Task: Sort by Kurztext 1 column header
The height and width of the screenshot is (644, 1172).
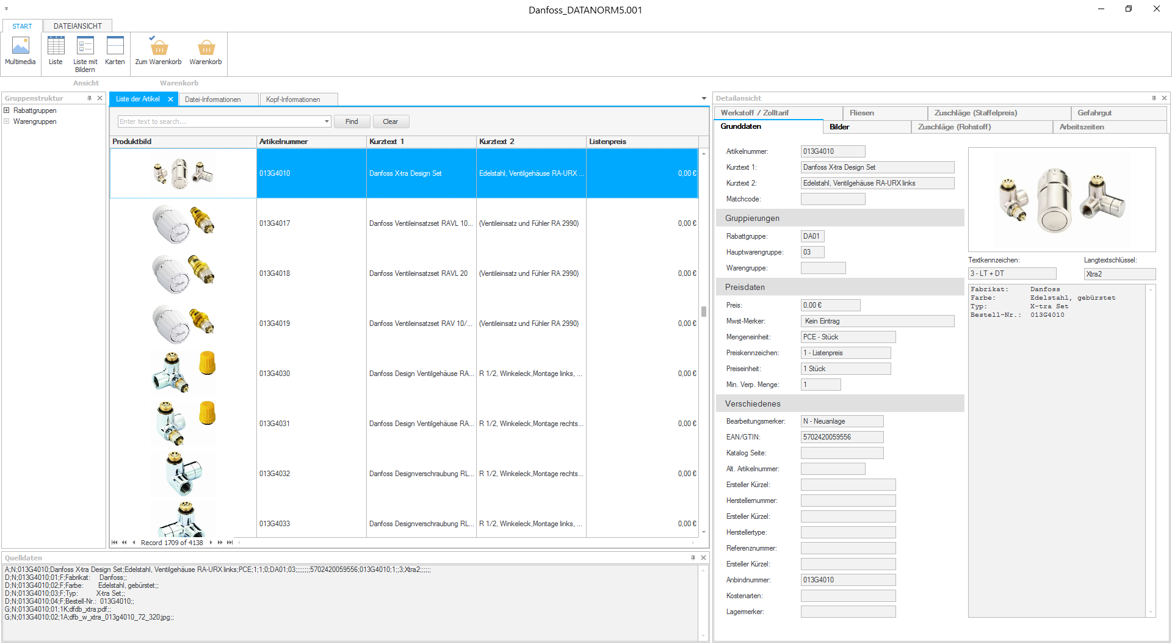Action: click(x=421, y=142)
